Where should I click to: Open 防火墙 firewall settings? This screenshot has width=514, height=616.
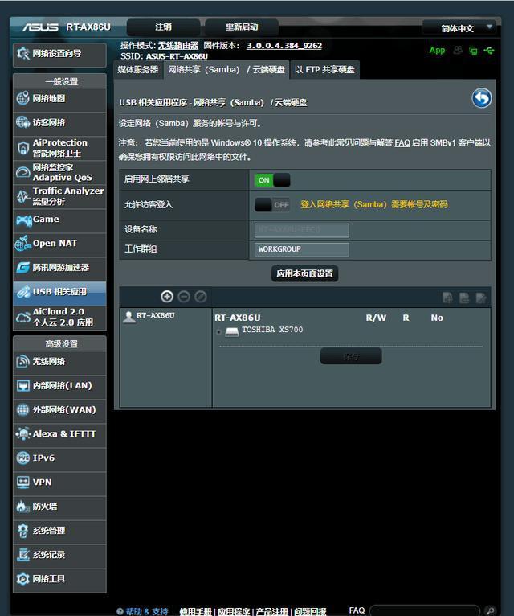(x=59, y=507)
